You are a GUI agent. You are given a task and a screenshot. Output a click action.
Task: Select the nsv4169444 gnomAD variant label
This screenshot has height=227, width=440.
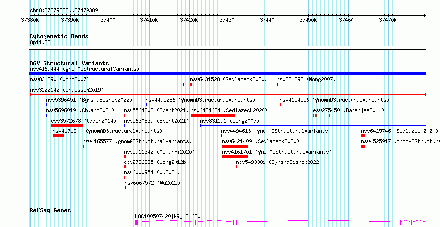point(85,69)
